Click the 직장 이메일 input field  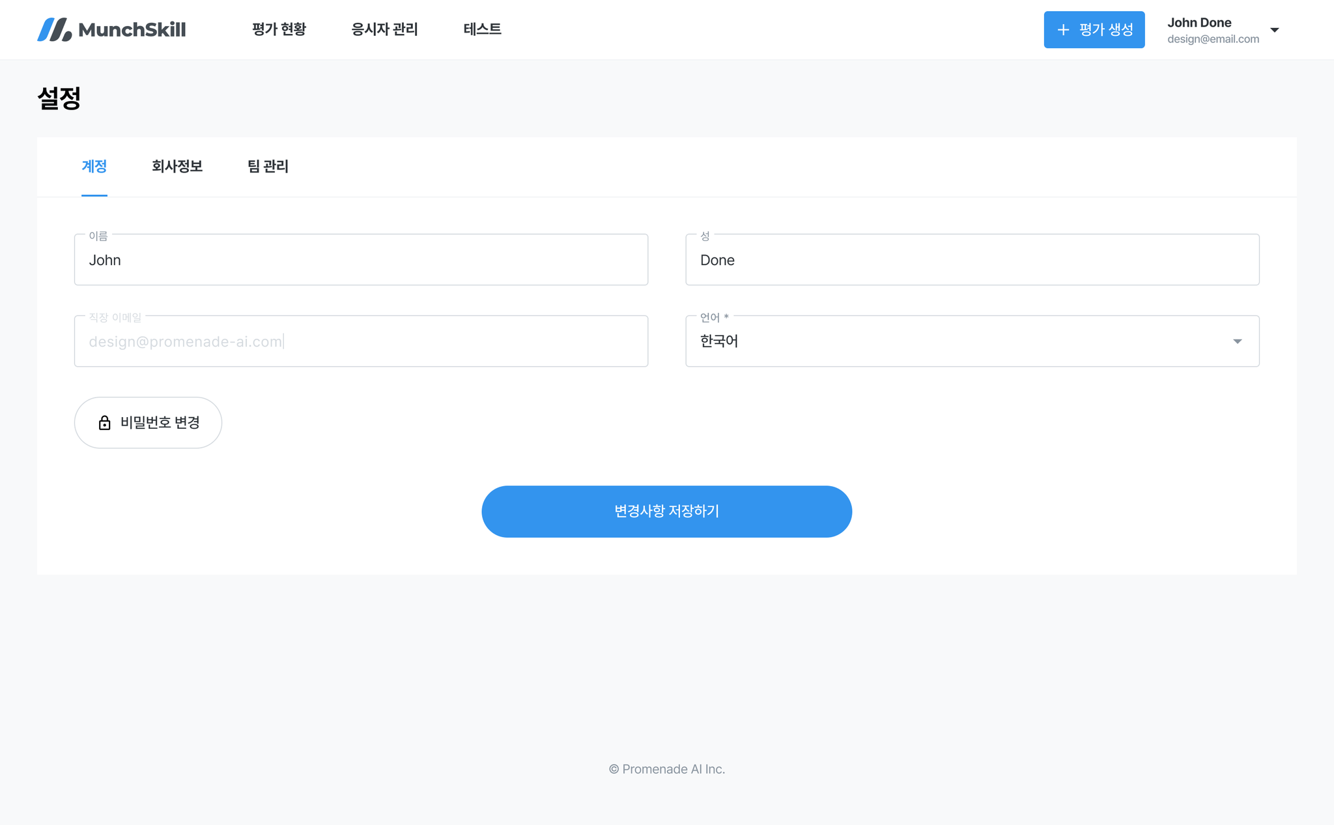[361, 341]
